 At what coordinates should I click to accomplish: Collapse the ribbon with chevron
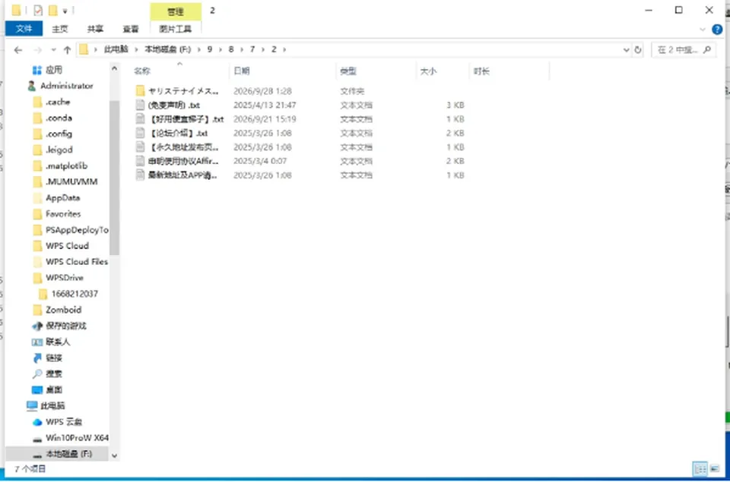point(703,30)
